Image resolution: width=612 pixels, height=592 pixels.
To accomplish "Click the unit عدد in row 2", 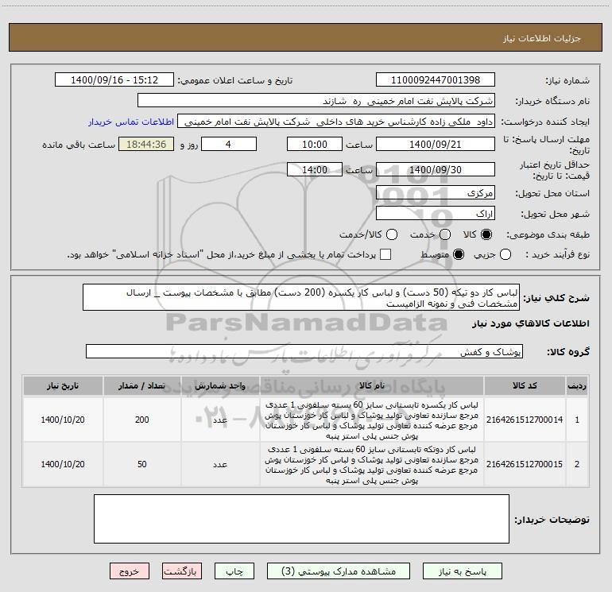I will coord(220,464).
